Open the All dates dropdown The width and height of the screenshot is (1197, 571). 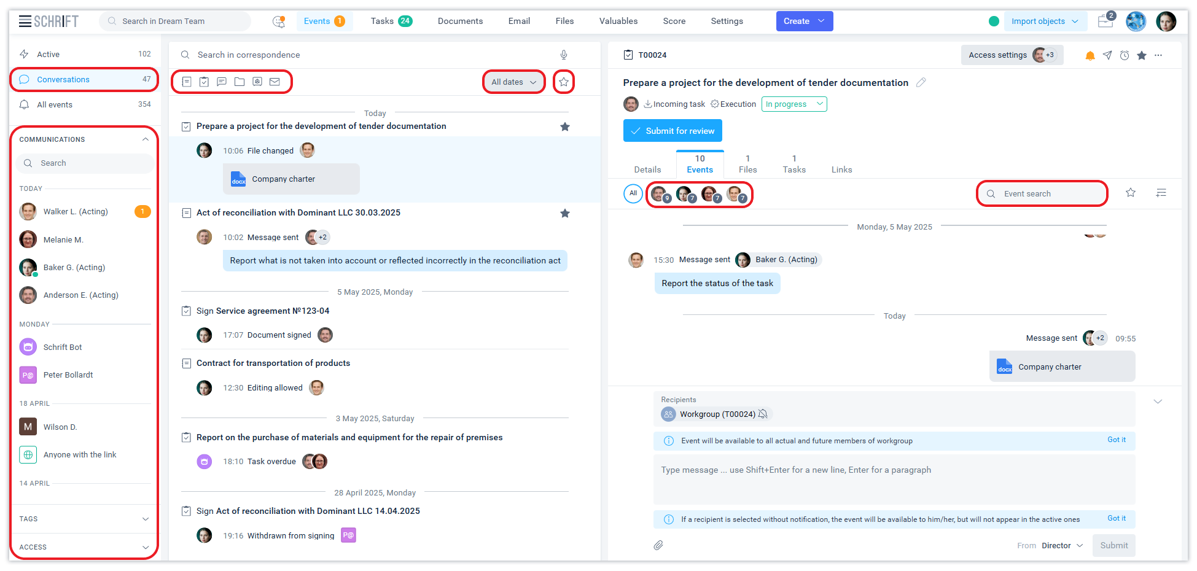tap(513, 82)
